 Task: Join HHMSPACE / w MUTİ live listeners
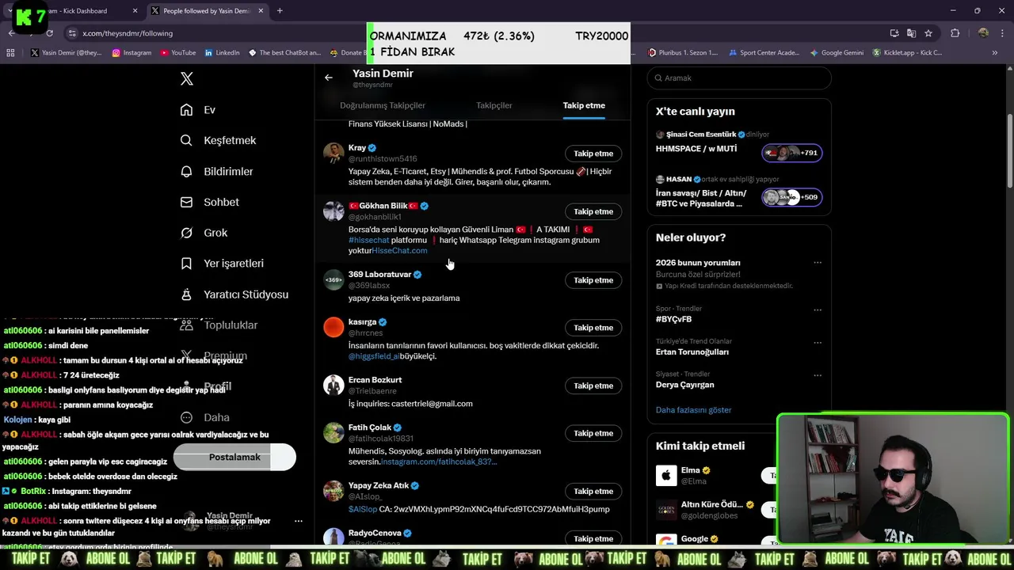point(791,153)
